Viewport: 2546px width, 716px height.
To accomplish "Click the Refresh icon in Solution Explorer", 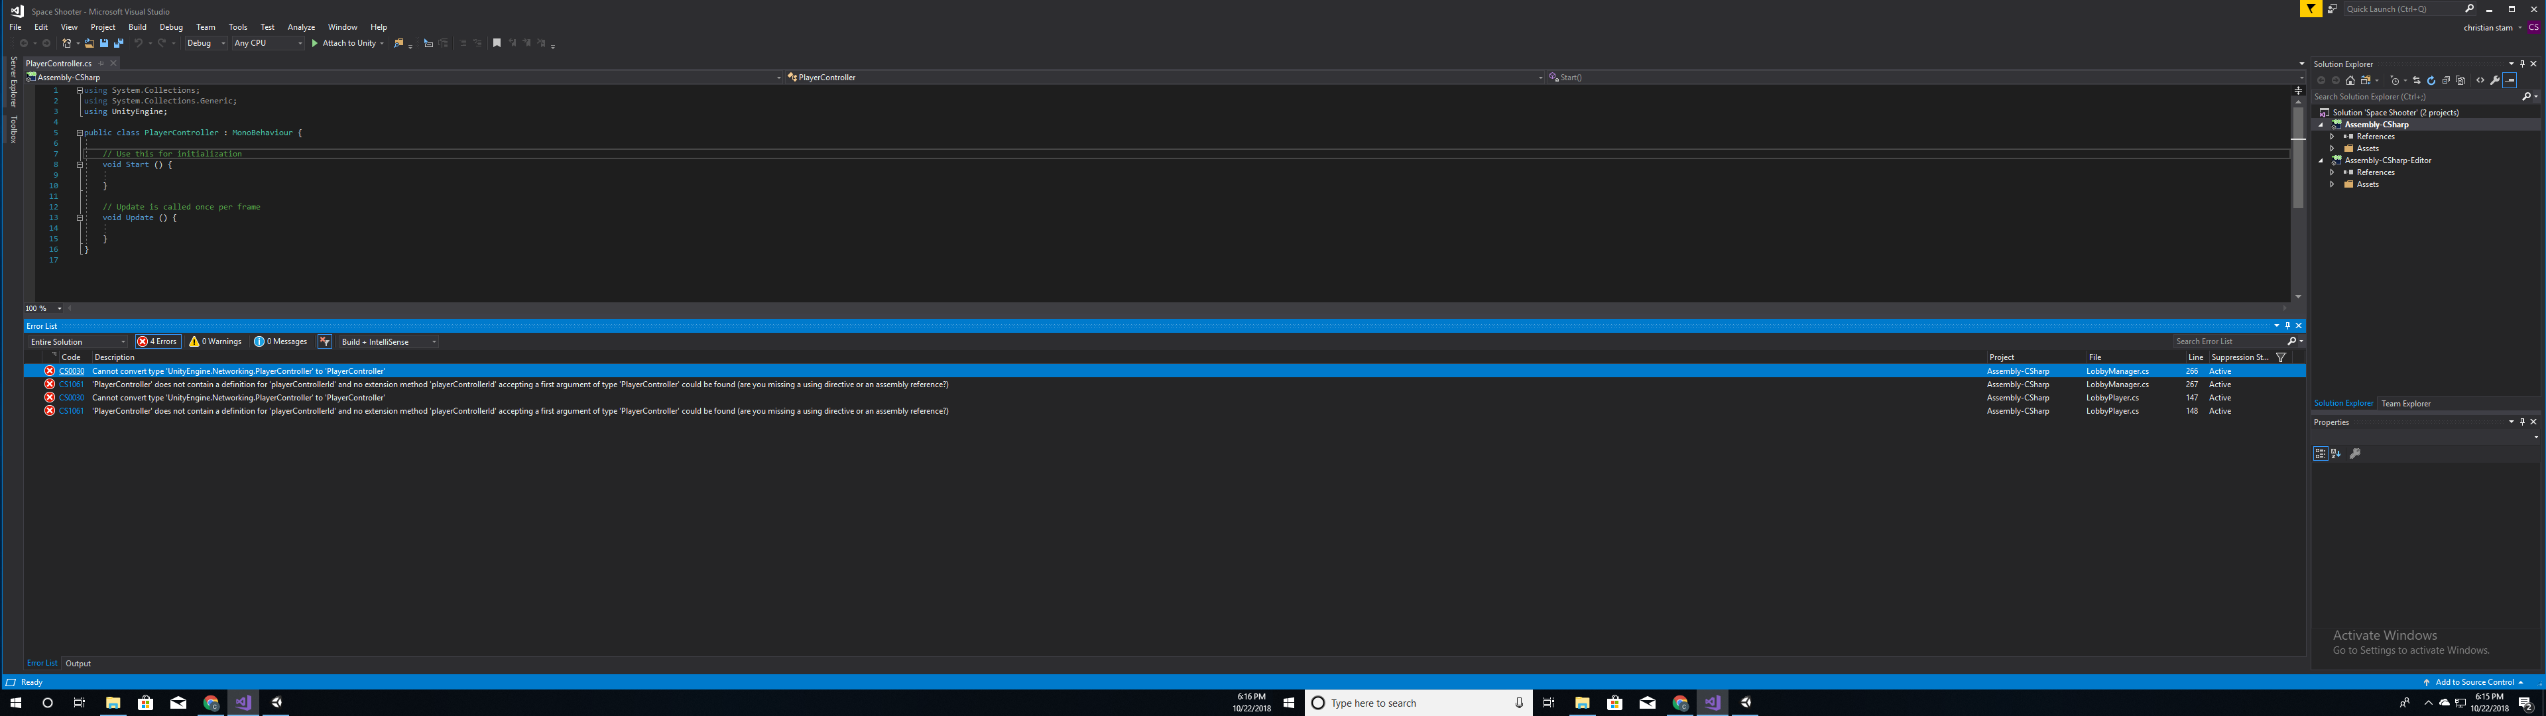I will [2431, 80].
